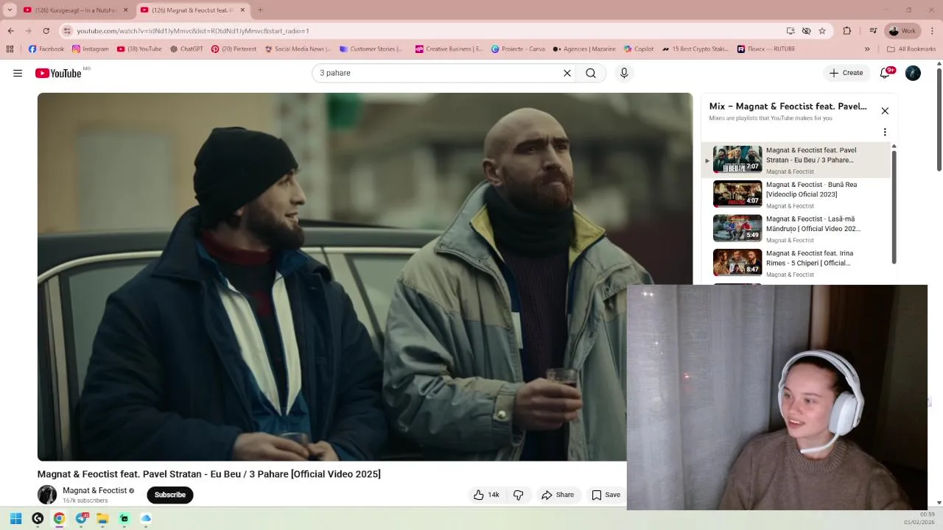
Task: Dislike the video with thumbs down
Action: (519, 495)
